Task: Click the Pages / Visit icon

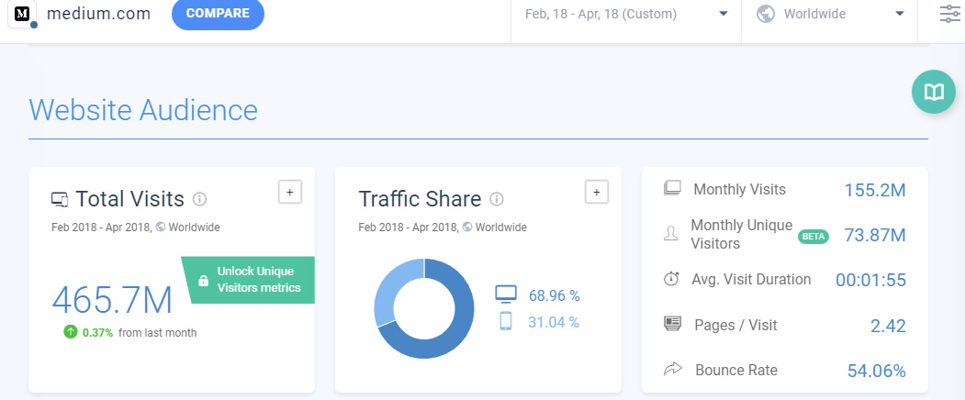Action: click(x=672, y=324)
